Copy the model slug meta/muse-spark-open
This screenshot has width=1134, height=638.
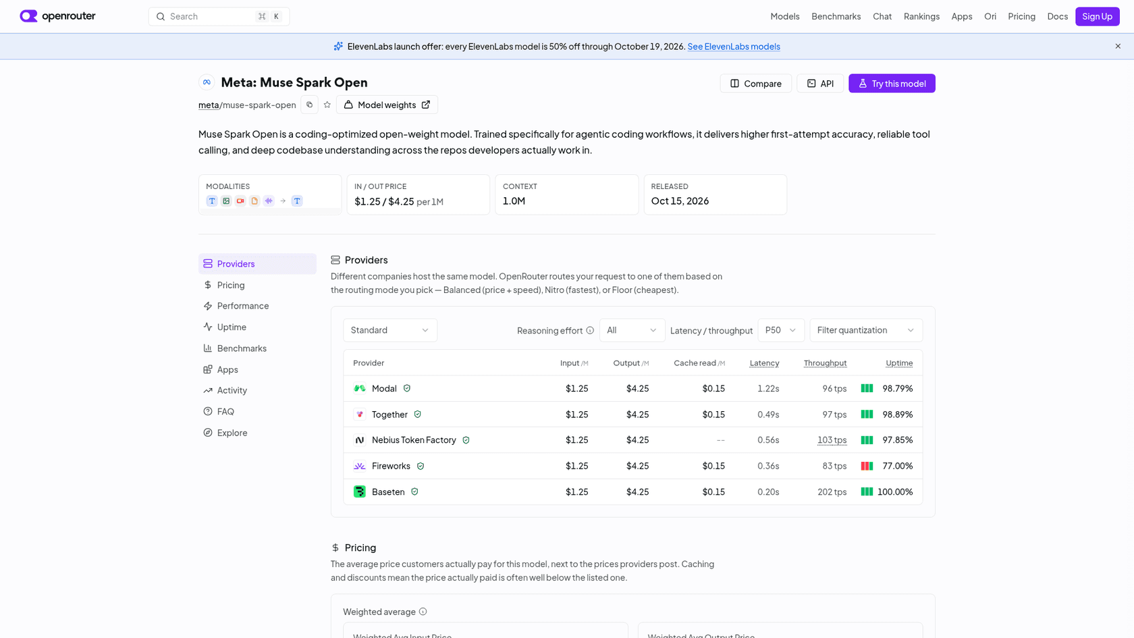click(x=309, y=105)
